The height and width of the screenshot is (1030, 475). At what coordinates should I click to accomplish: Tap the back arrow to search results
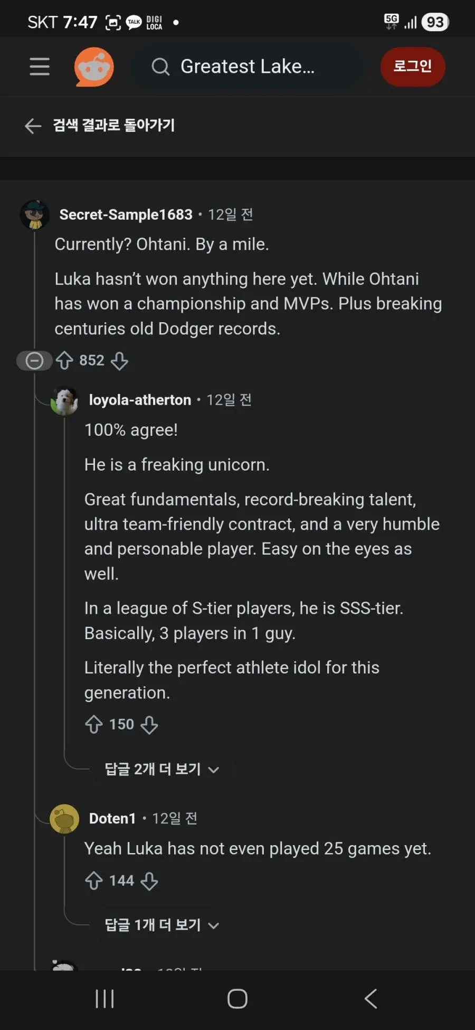coord(33,126)
